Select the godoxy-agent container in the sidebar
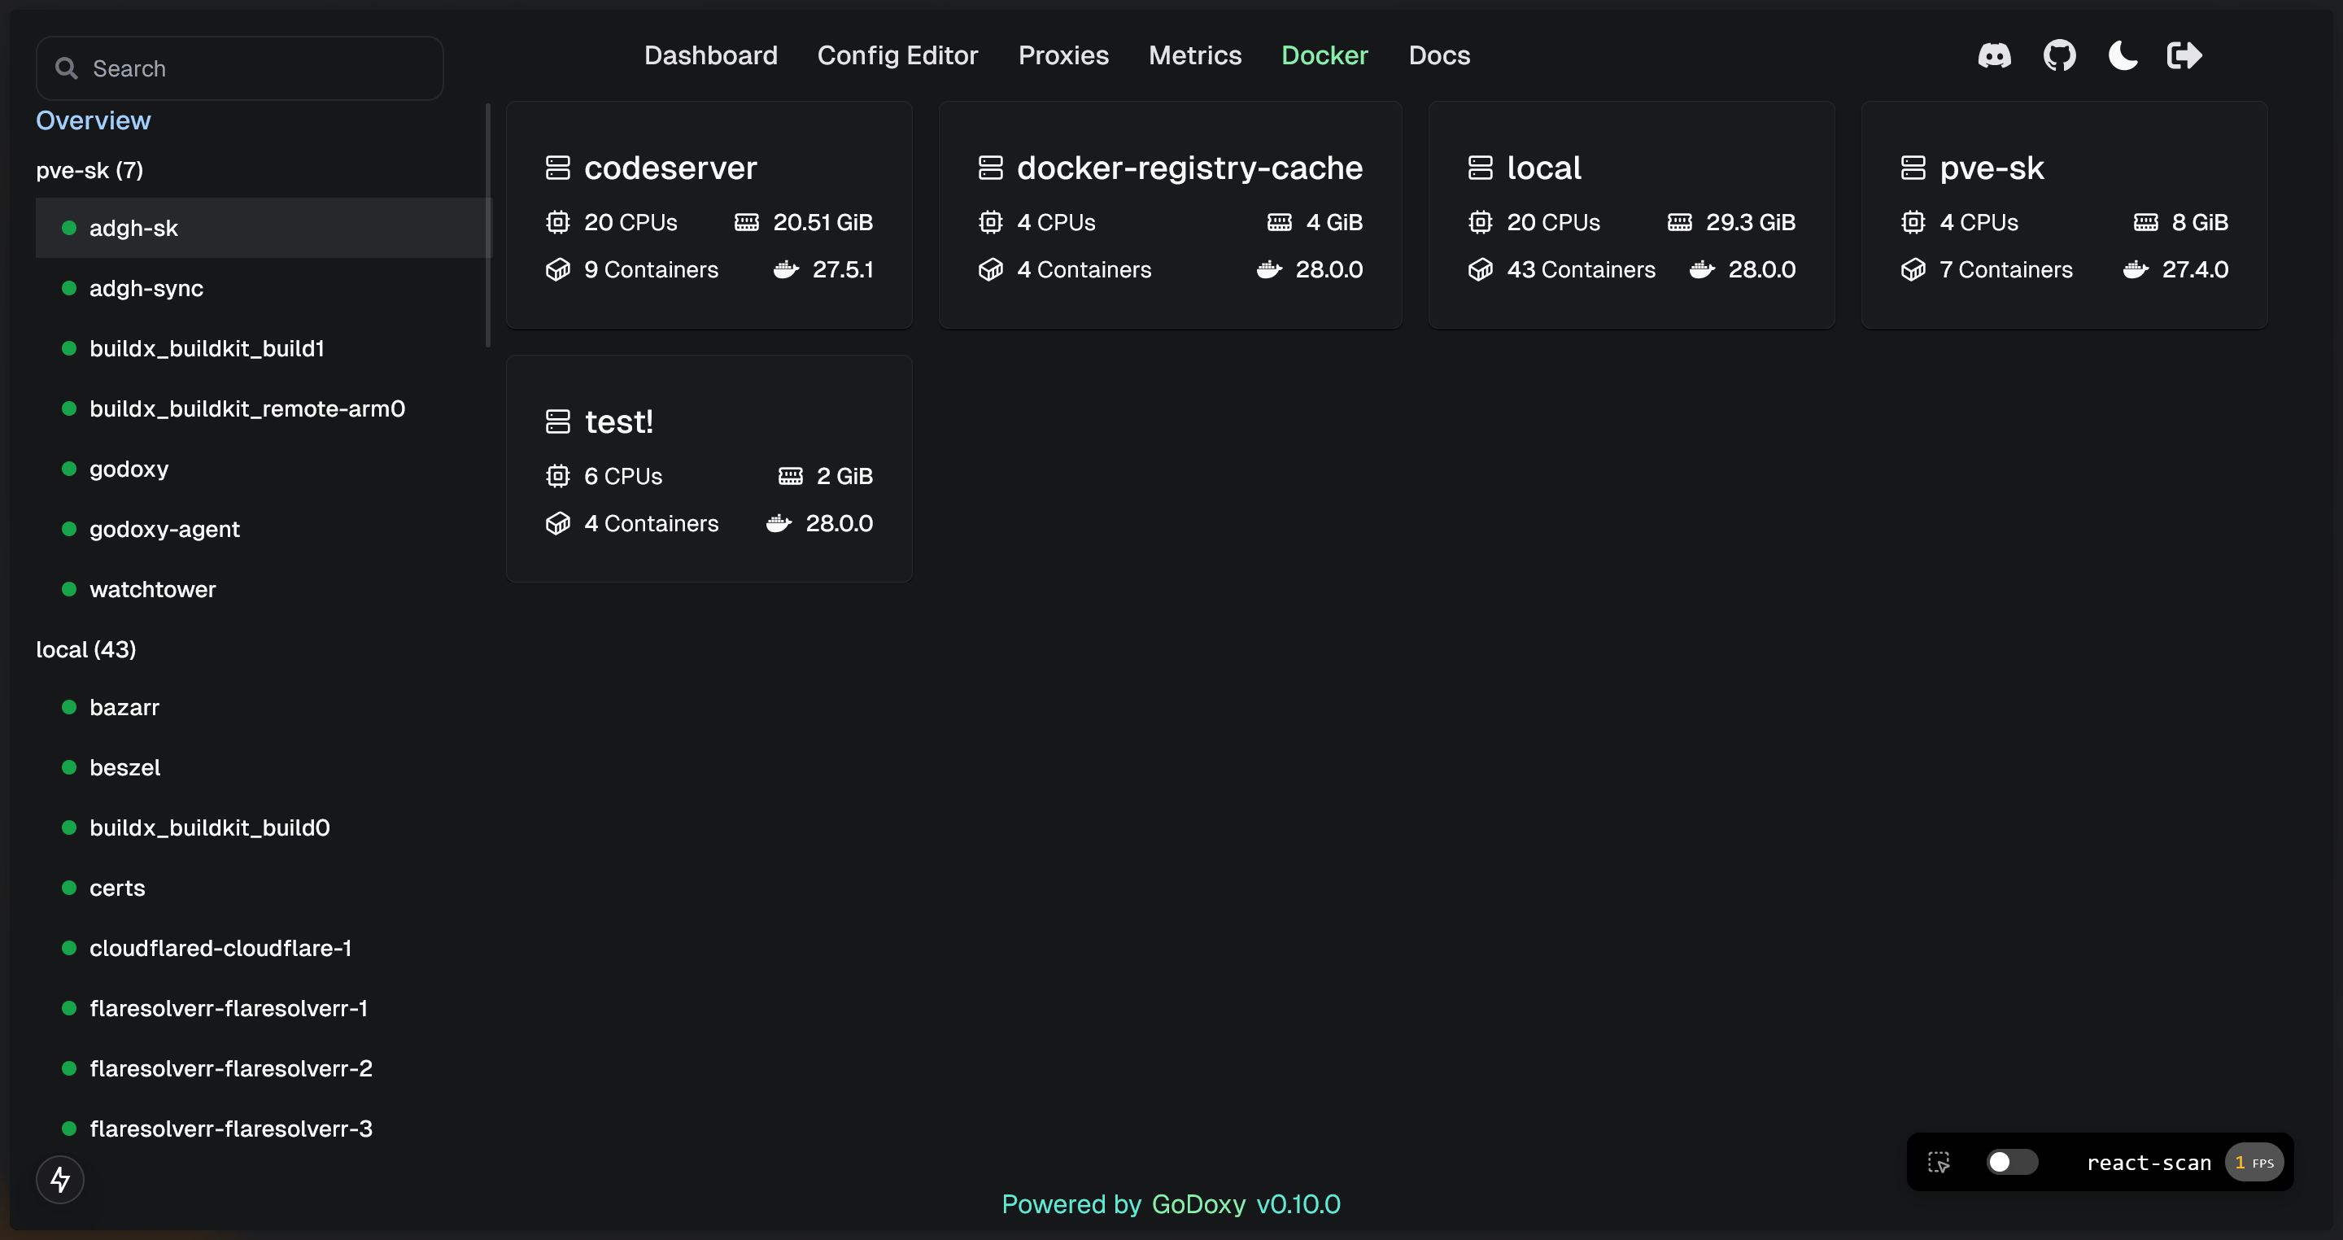Viewport: 2343px width, 1240px height. 164,529
